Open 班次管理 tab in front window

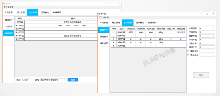[x=116, y=23]
